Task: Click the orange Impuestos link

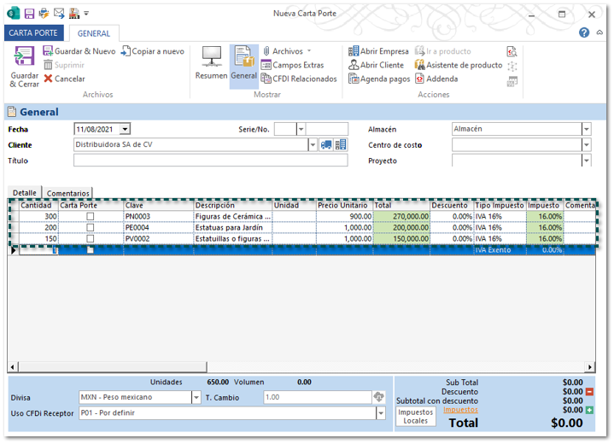Action: click(461, 410)
